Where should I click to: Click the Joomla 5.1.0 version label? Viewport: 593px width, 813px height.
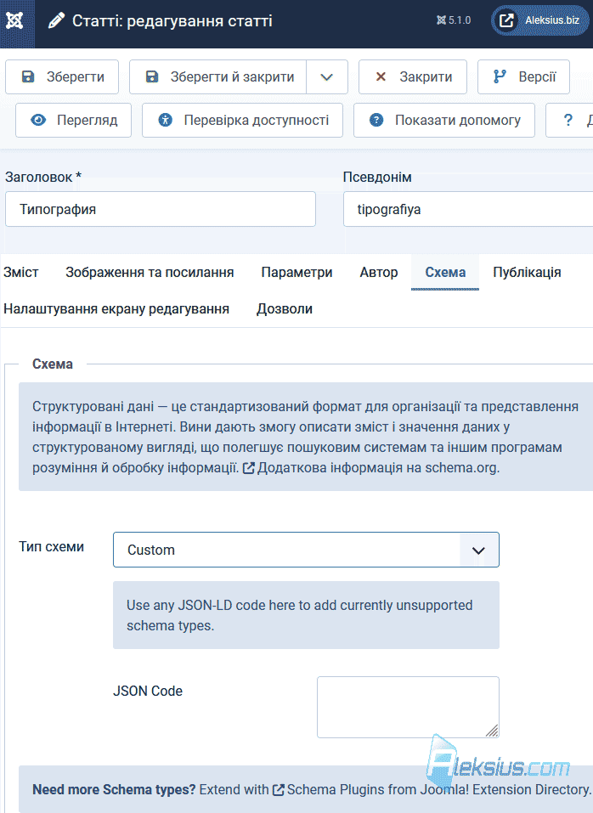tap(454, 20)
